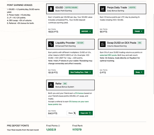
Task: Open the selected DEX pools link
Action: pos(108,55)
